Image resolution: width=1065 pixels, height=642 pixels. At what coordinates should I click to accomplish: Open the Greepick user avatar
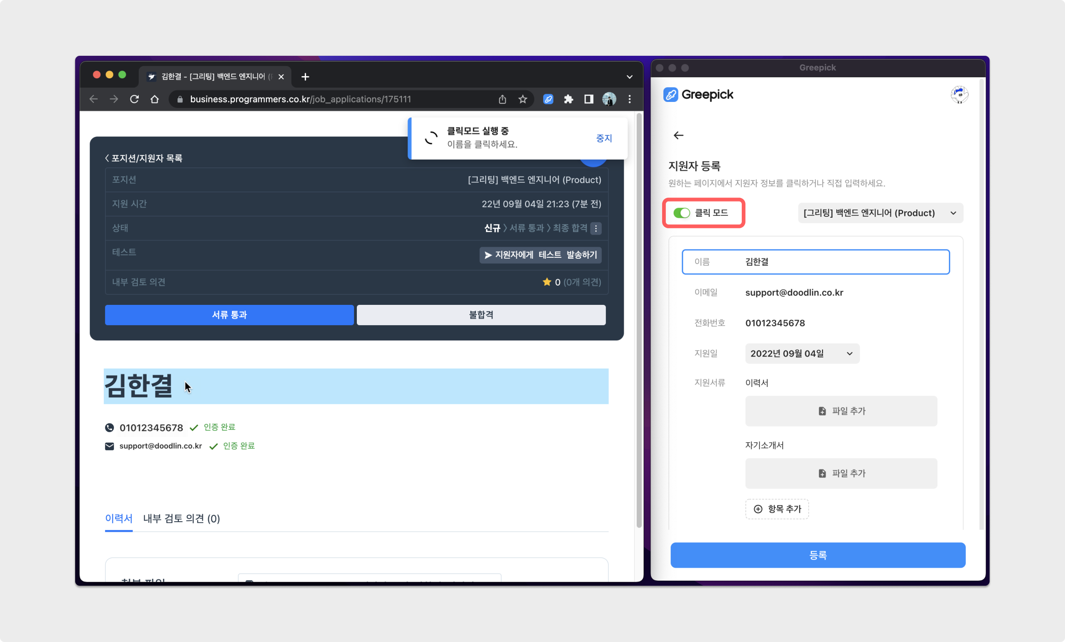959,95
